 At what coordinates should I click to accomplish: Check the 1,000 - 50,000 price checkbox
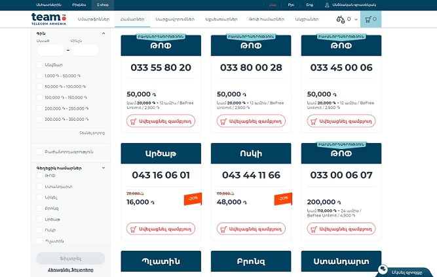pos(39,76)
